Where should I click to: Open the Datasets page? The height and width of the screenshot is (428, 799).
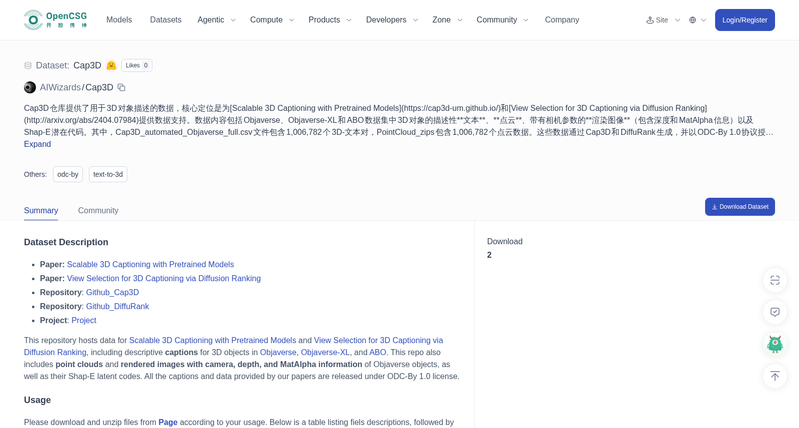pyautogui.click(x=166, y=20)
